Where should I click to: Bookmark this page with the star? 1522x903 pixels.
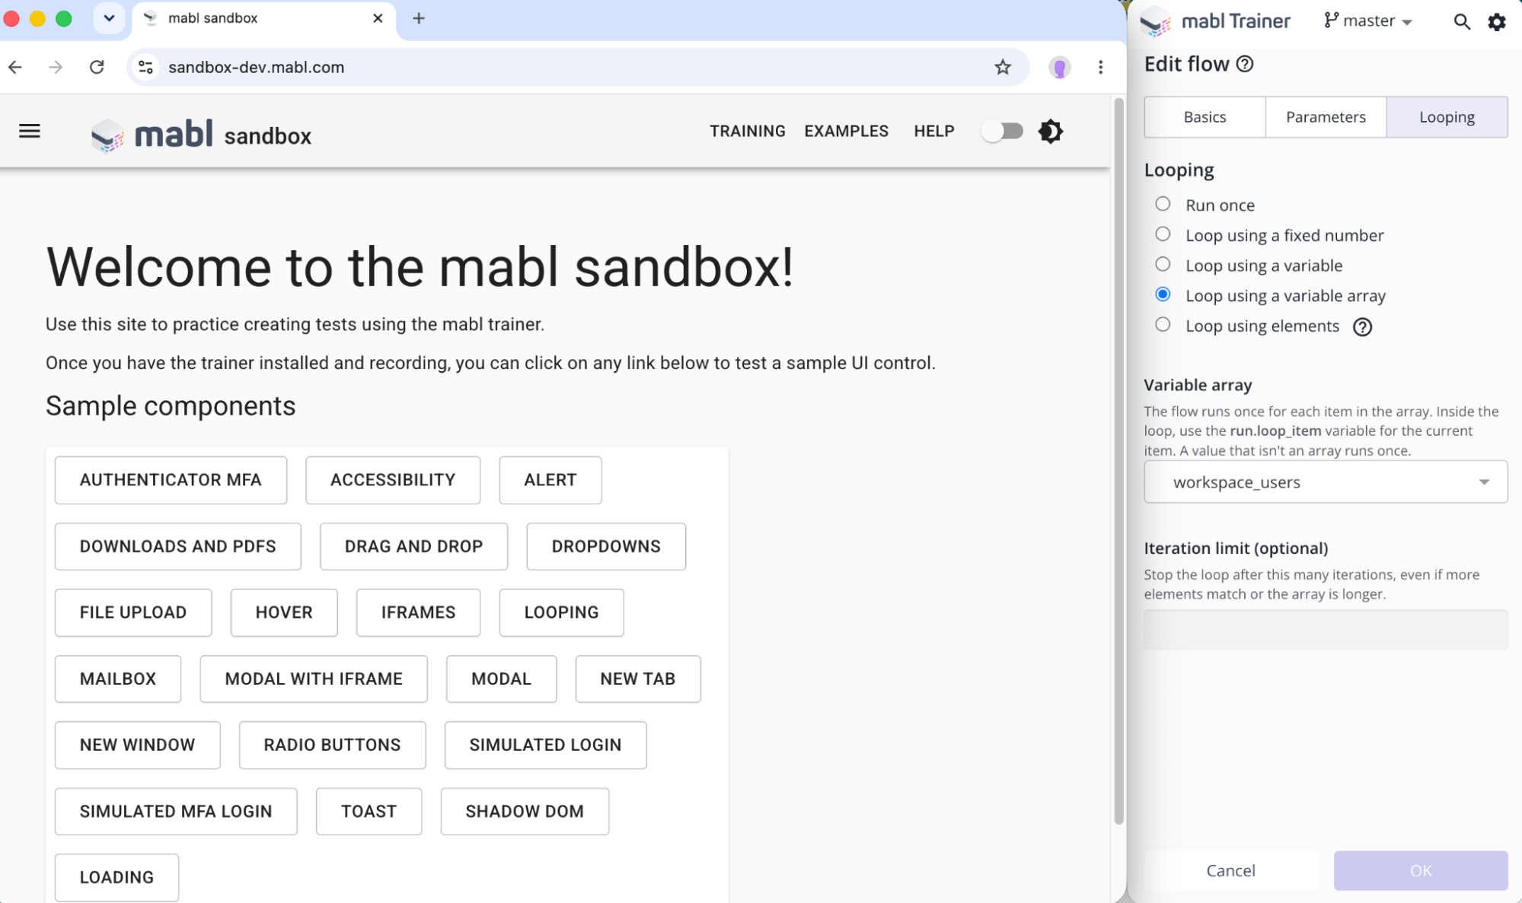(x=1003, y=67)
